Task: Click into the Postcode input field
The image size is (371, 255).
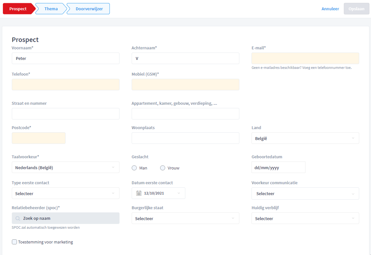Action: click(x=39, y=138)
